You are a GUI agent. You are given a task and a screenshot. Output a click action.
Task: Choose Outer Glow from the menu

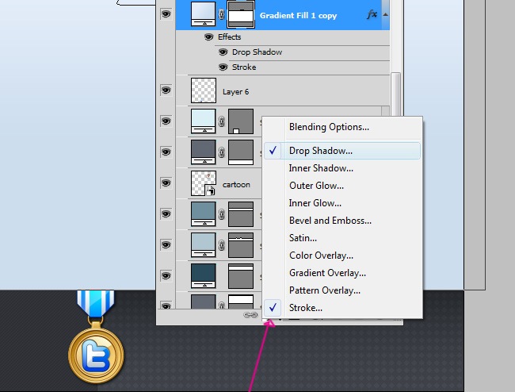pyautogui.click(x=342, y=186)
